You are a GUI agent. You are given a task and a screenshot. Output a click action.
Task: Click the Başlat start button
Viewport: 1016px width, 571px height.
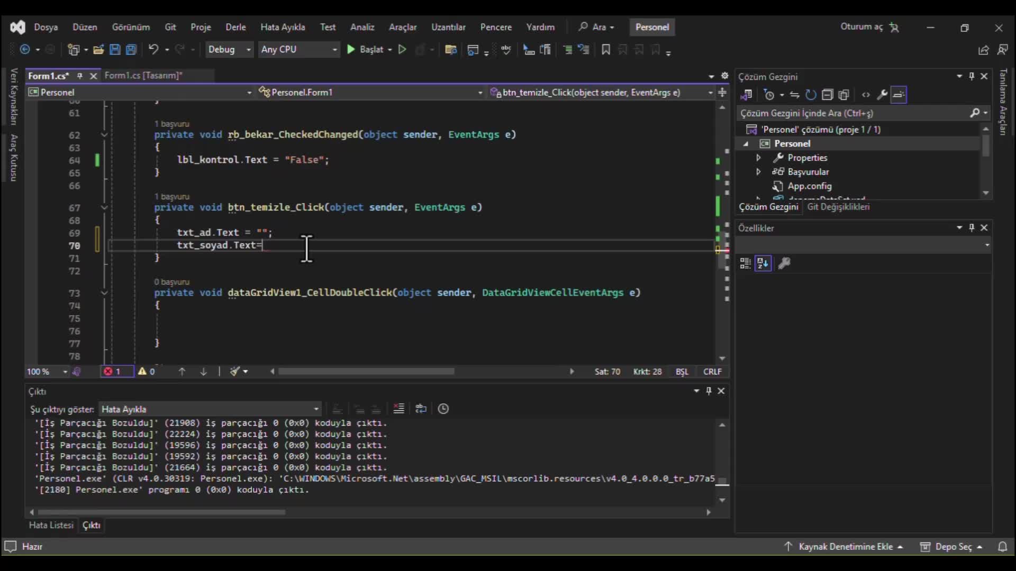[x=369, y=49]
